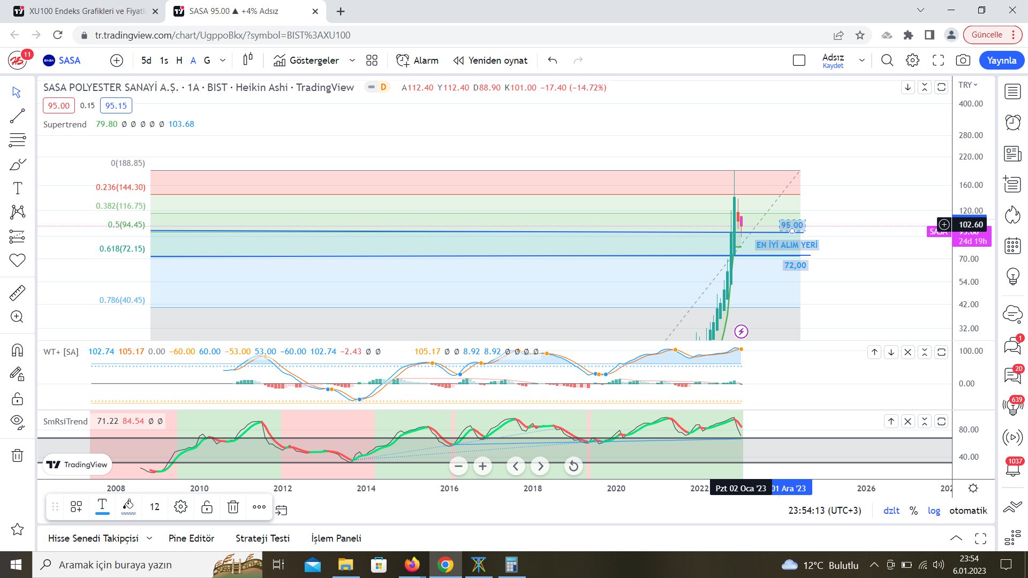Switch to the Pine Editör tab
Screen dimensions: 1028x578
pyautogui.click(x=191, y=538)
